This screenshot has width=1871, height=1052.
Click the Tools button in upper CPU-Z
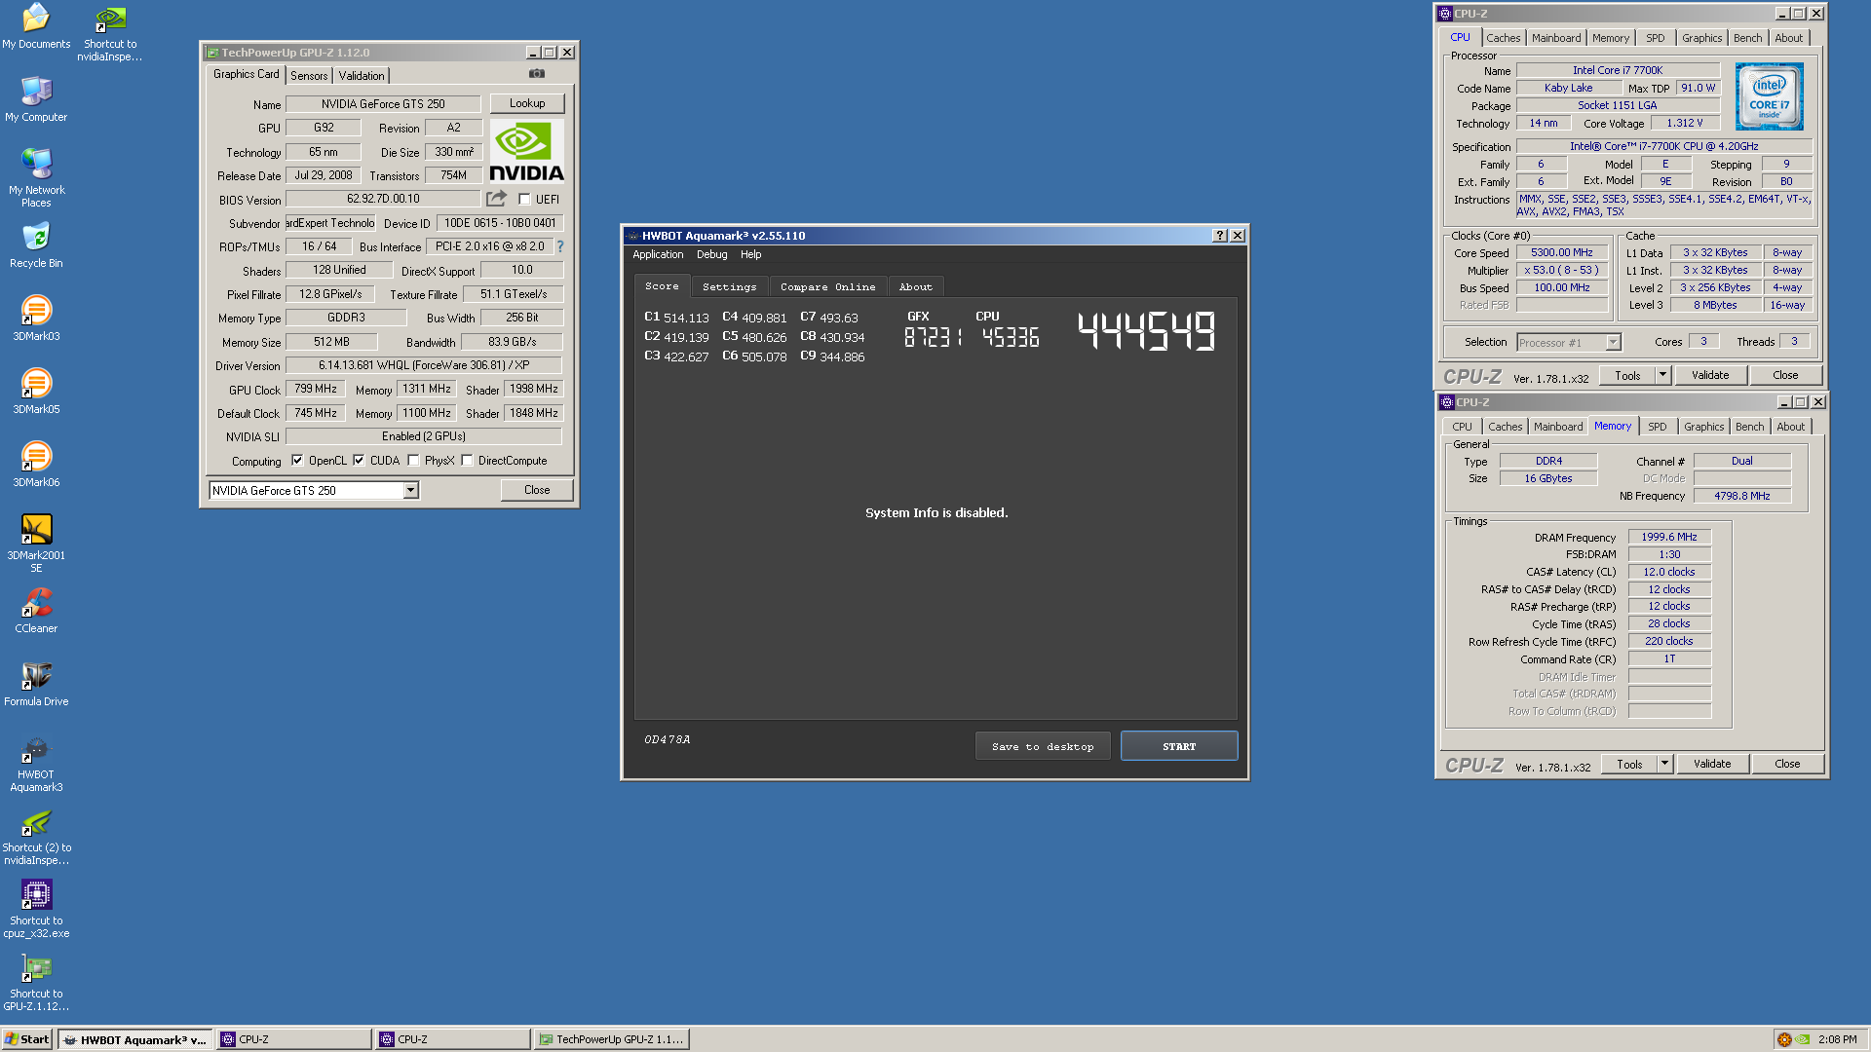point(1627,375)
